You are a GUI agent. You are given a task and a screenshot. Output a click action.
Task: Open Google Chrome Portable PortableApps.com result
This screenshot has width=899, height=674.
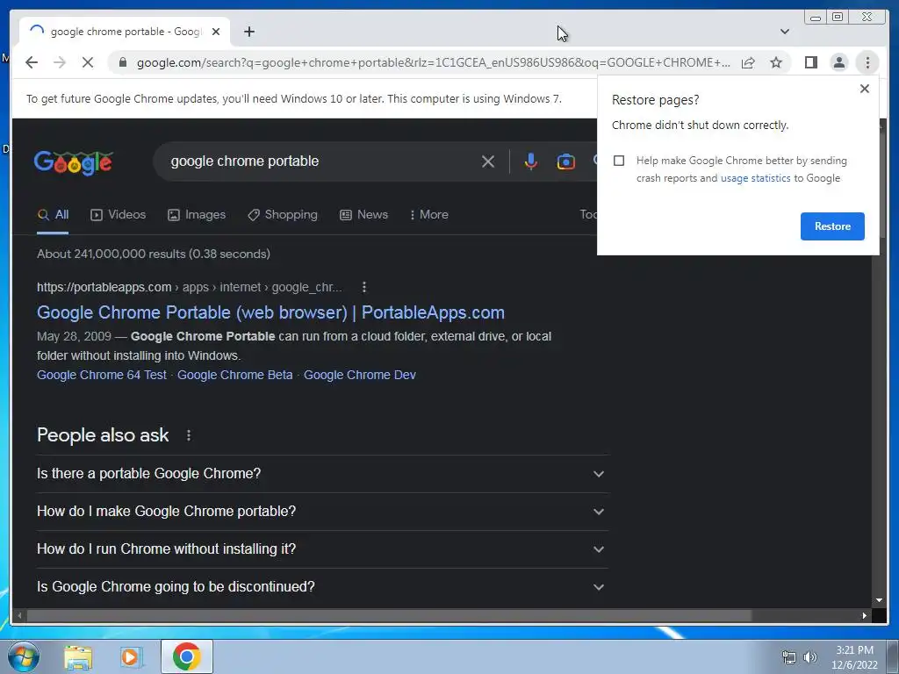click(270, 312)
